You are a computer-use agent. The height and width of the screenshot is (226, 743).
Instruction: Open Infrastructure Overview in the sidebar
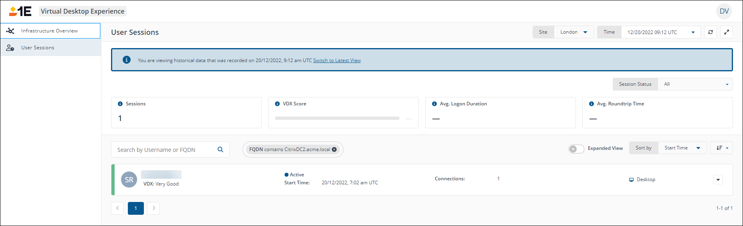pyautogui.click(x=50, y=31)
